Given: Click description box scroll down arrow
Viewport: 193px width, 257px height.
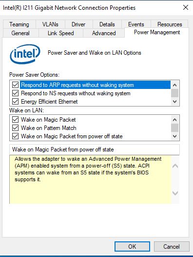Looking at the screenshot, I should pyautogui.click(x=175, y=193).
